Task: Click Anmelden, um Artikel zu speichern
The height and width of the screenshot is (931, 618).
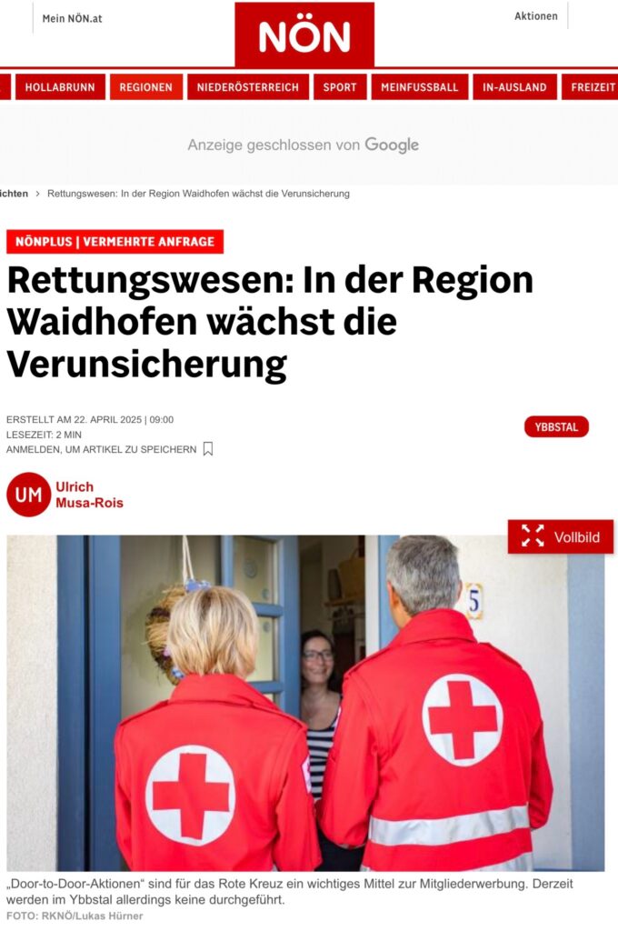Action: point(102,449)
